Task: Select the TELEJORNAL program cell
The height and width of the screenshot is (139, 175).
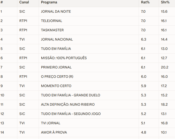Action: click(51, 21)
